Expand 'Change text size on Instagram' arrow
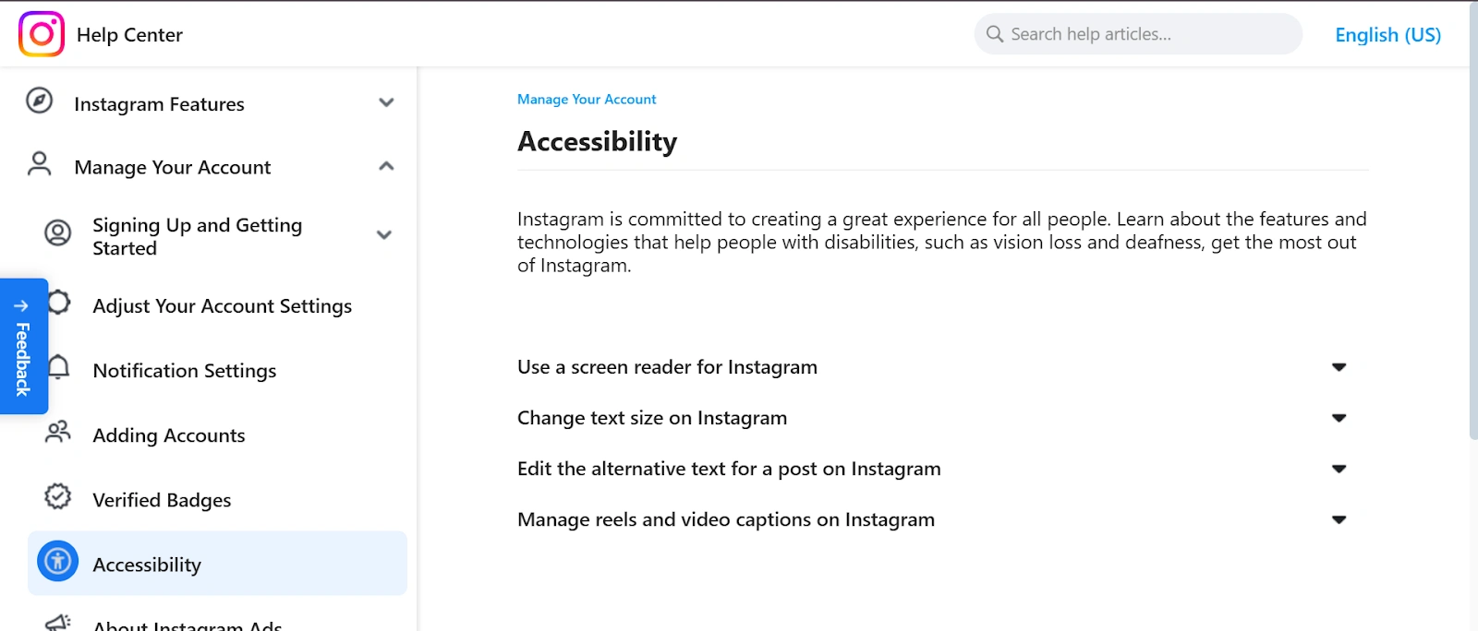Image resolution: width=1478 pixels, height=631 pixels. 1339,418
